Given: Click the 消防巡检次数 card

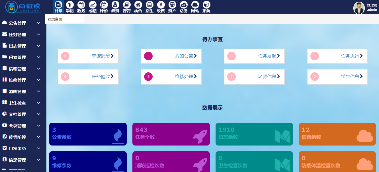Looking at the screenshot, I should coord(171,161).
